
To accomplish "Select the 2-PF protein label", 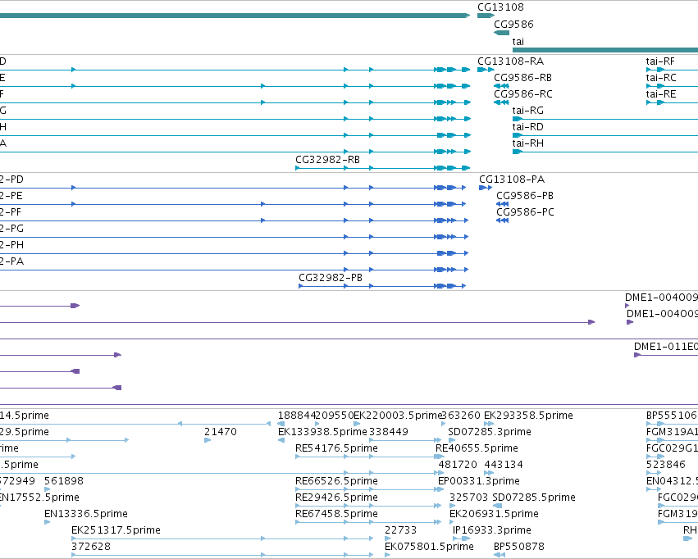I will [11, 212].
